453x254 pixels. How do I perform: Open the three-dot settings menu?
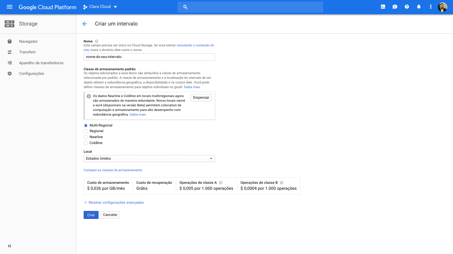pos(431,7)
